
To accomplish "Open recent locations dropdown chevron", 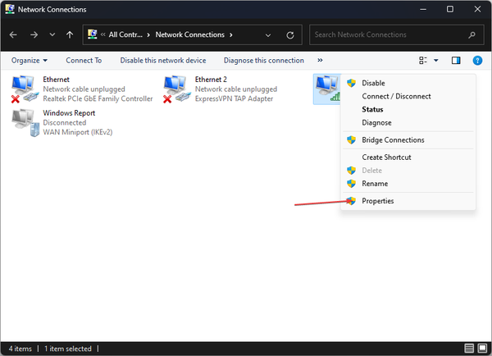I will [x=52, y=34].
